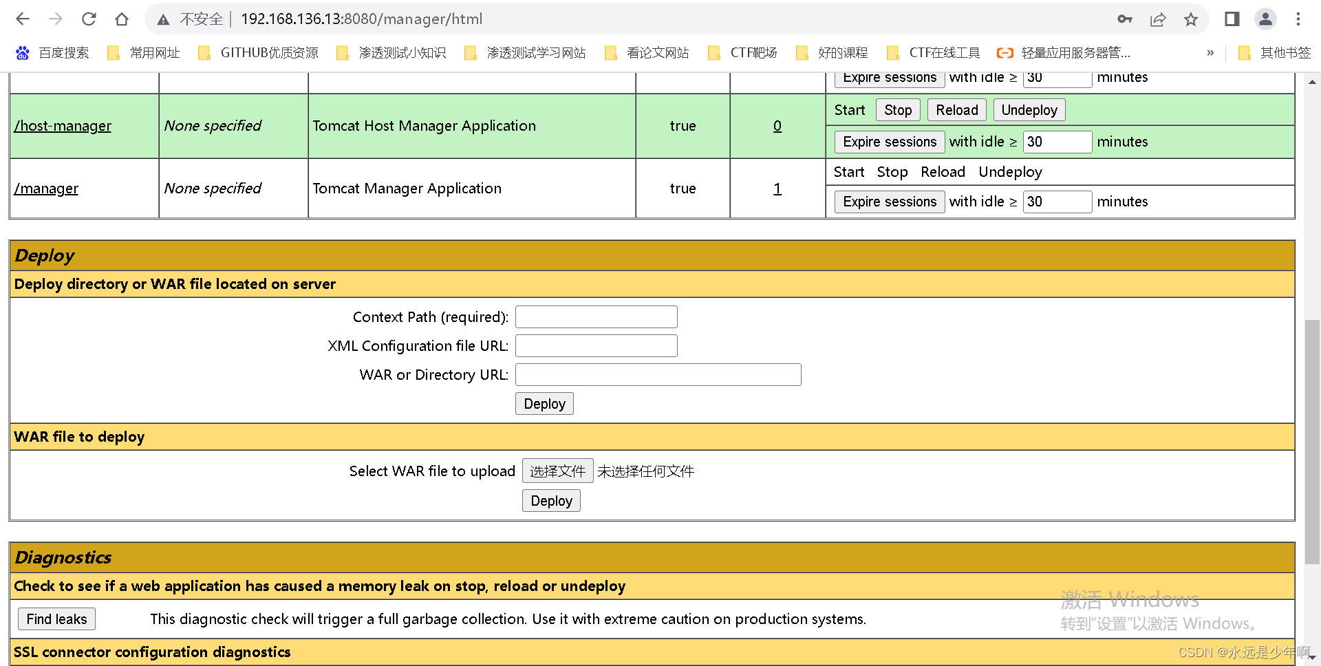Stop the host-manager application
This screenshot has height=666, width=1321.
[898, 110]
